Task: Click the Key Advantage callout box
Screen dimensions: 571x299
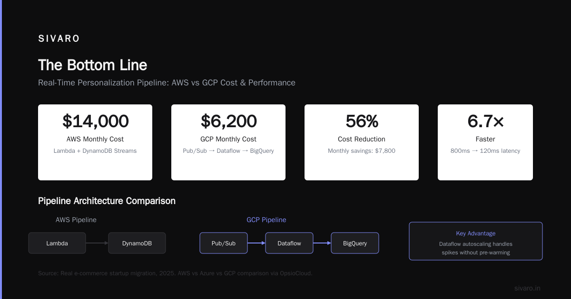Action: click(x=476, y=241)
